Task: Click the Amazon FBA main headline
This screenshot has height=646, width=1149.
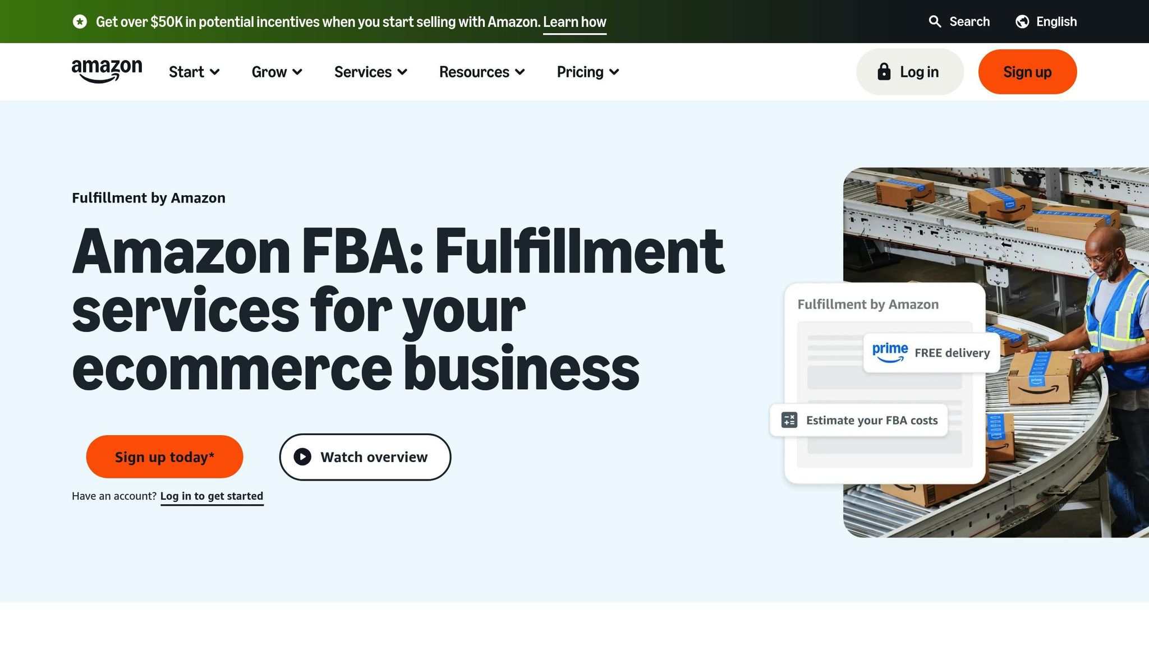Action: coord(398,309)
